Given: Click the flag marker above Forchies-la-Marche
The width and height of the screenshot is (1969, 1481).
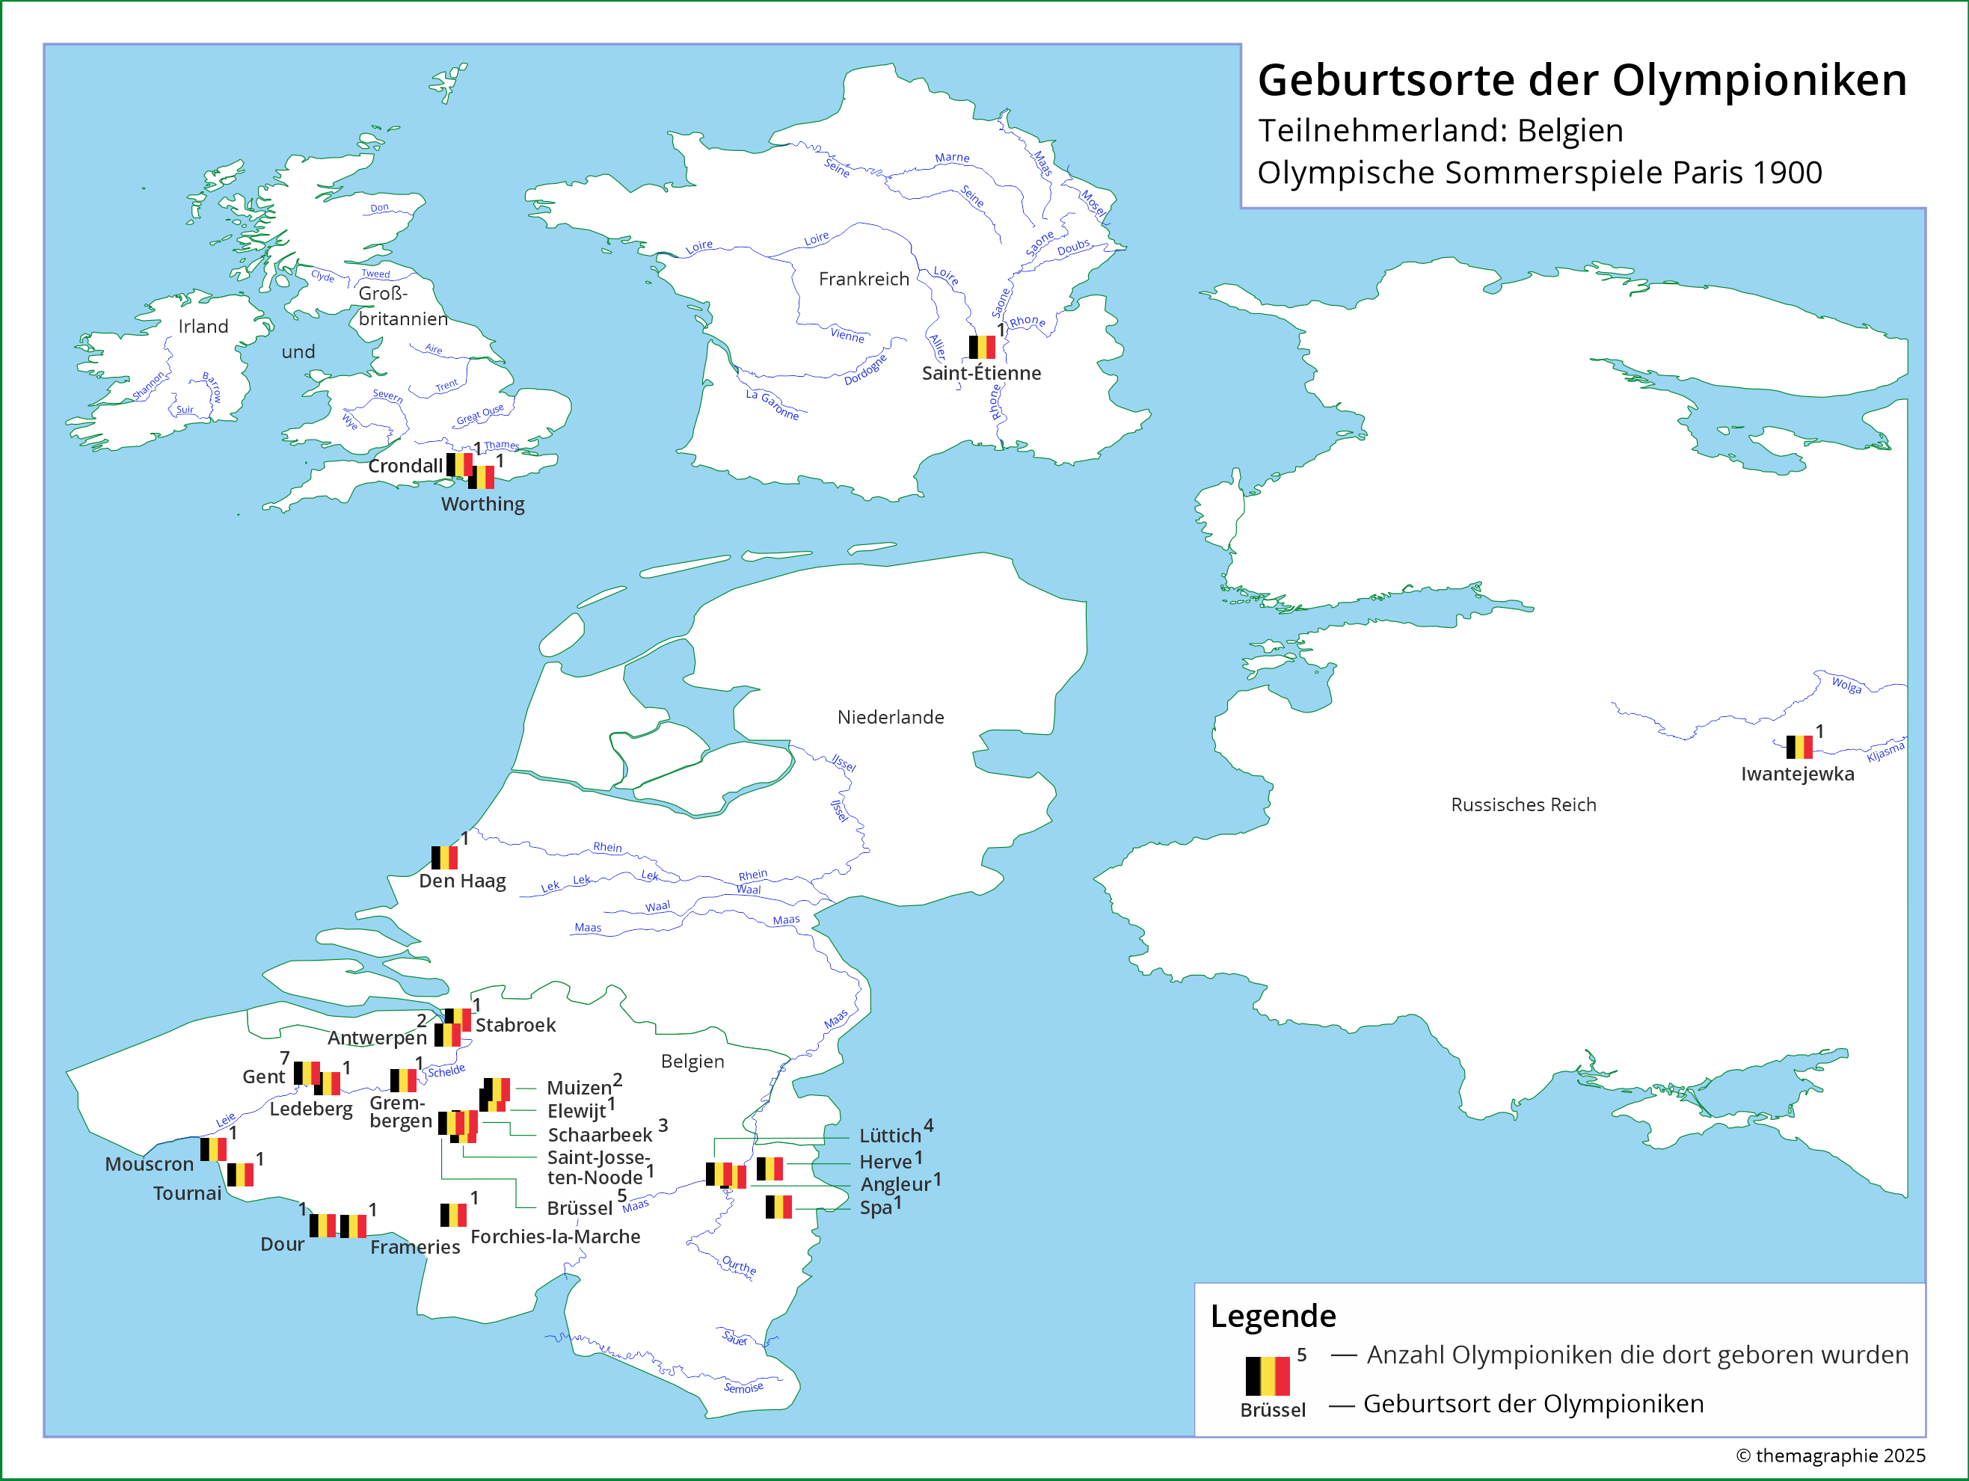Looking at the screenshot, I should pyautogui.click(x=453, y=1215).
